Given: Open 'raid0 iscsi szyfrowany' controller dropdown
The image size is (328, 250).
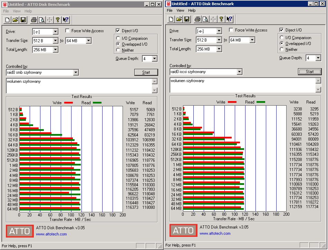Looking at the screenshot, I should click(239, 72).
